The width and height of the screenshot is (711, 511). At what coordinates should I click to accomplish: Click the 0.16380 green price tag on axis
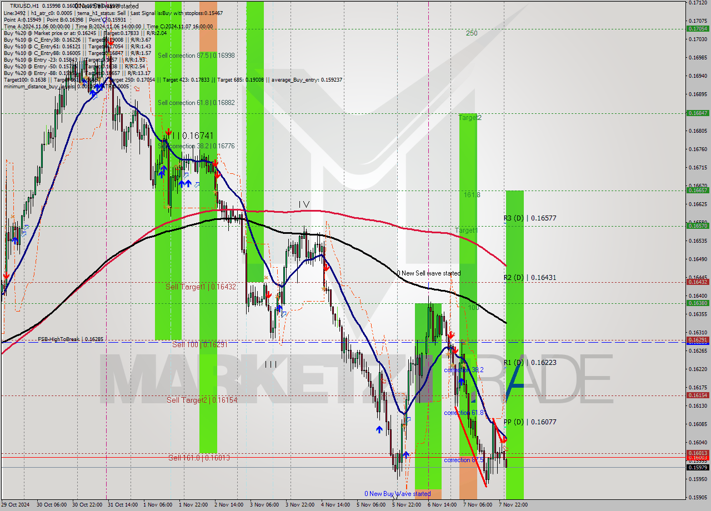[698, 303]
